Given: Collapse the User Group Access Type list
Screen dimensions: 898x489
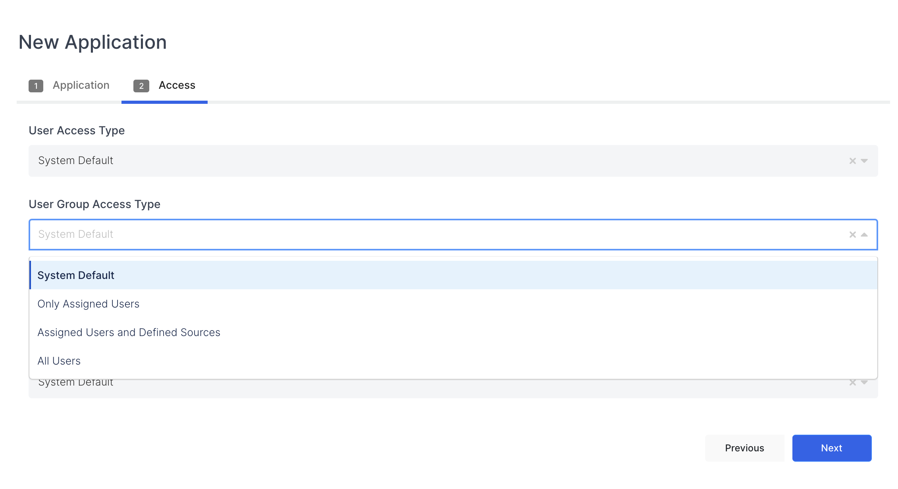Looking at the screenshot, I should (864, 235).
